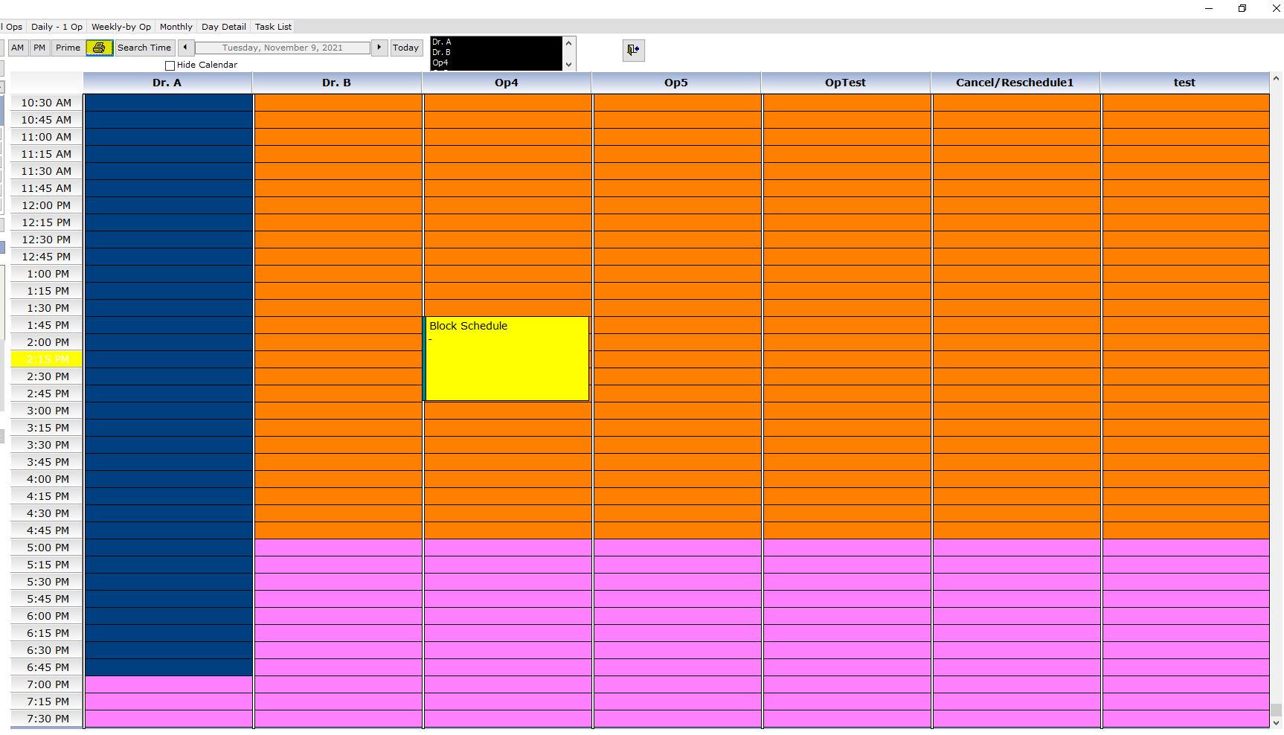Screen dimensions: 1284x735
Task: Go to previous day with left arrow
Action: tap(186, 48)
